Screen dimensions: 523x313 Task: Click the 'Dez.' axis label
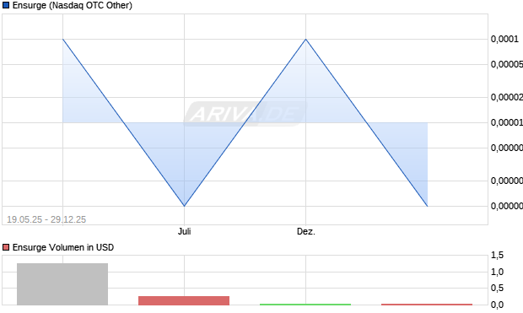coord(306,231)
